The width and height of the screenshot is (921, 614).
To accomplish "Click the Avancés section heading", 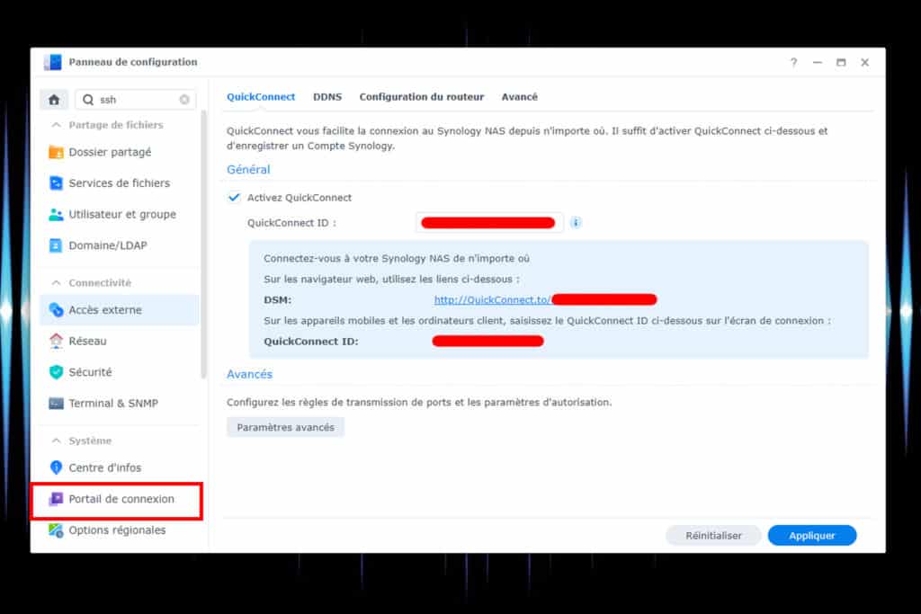I will (250, 374).
